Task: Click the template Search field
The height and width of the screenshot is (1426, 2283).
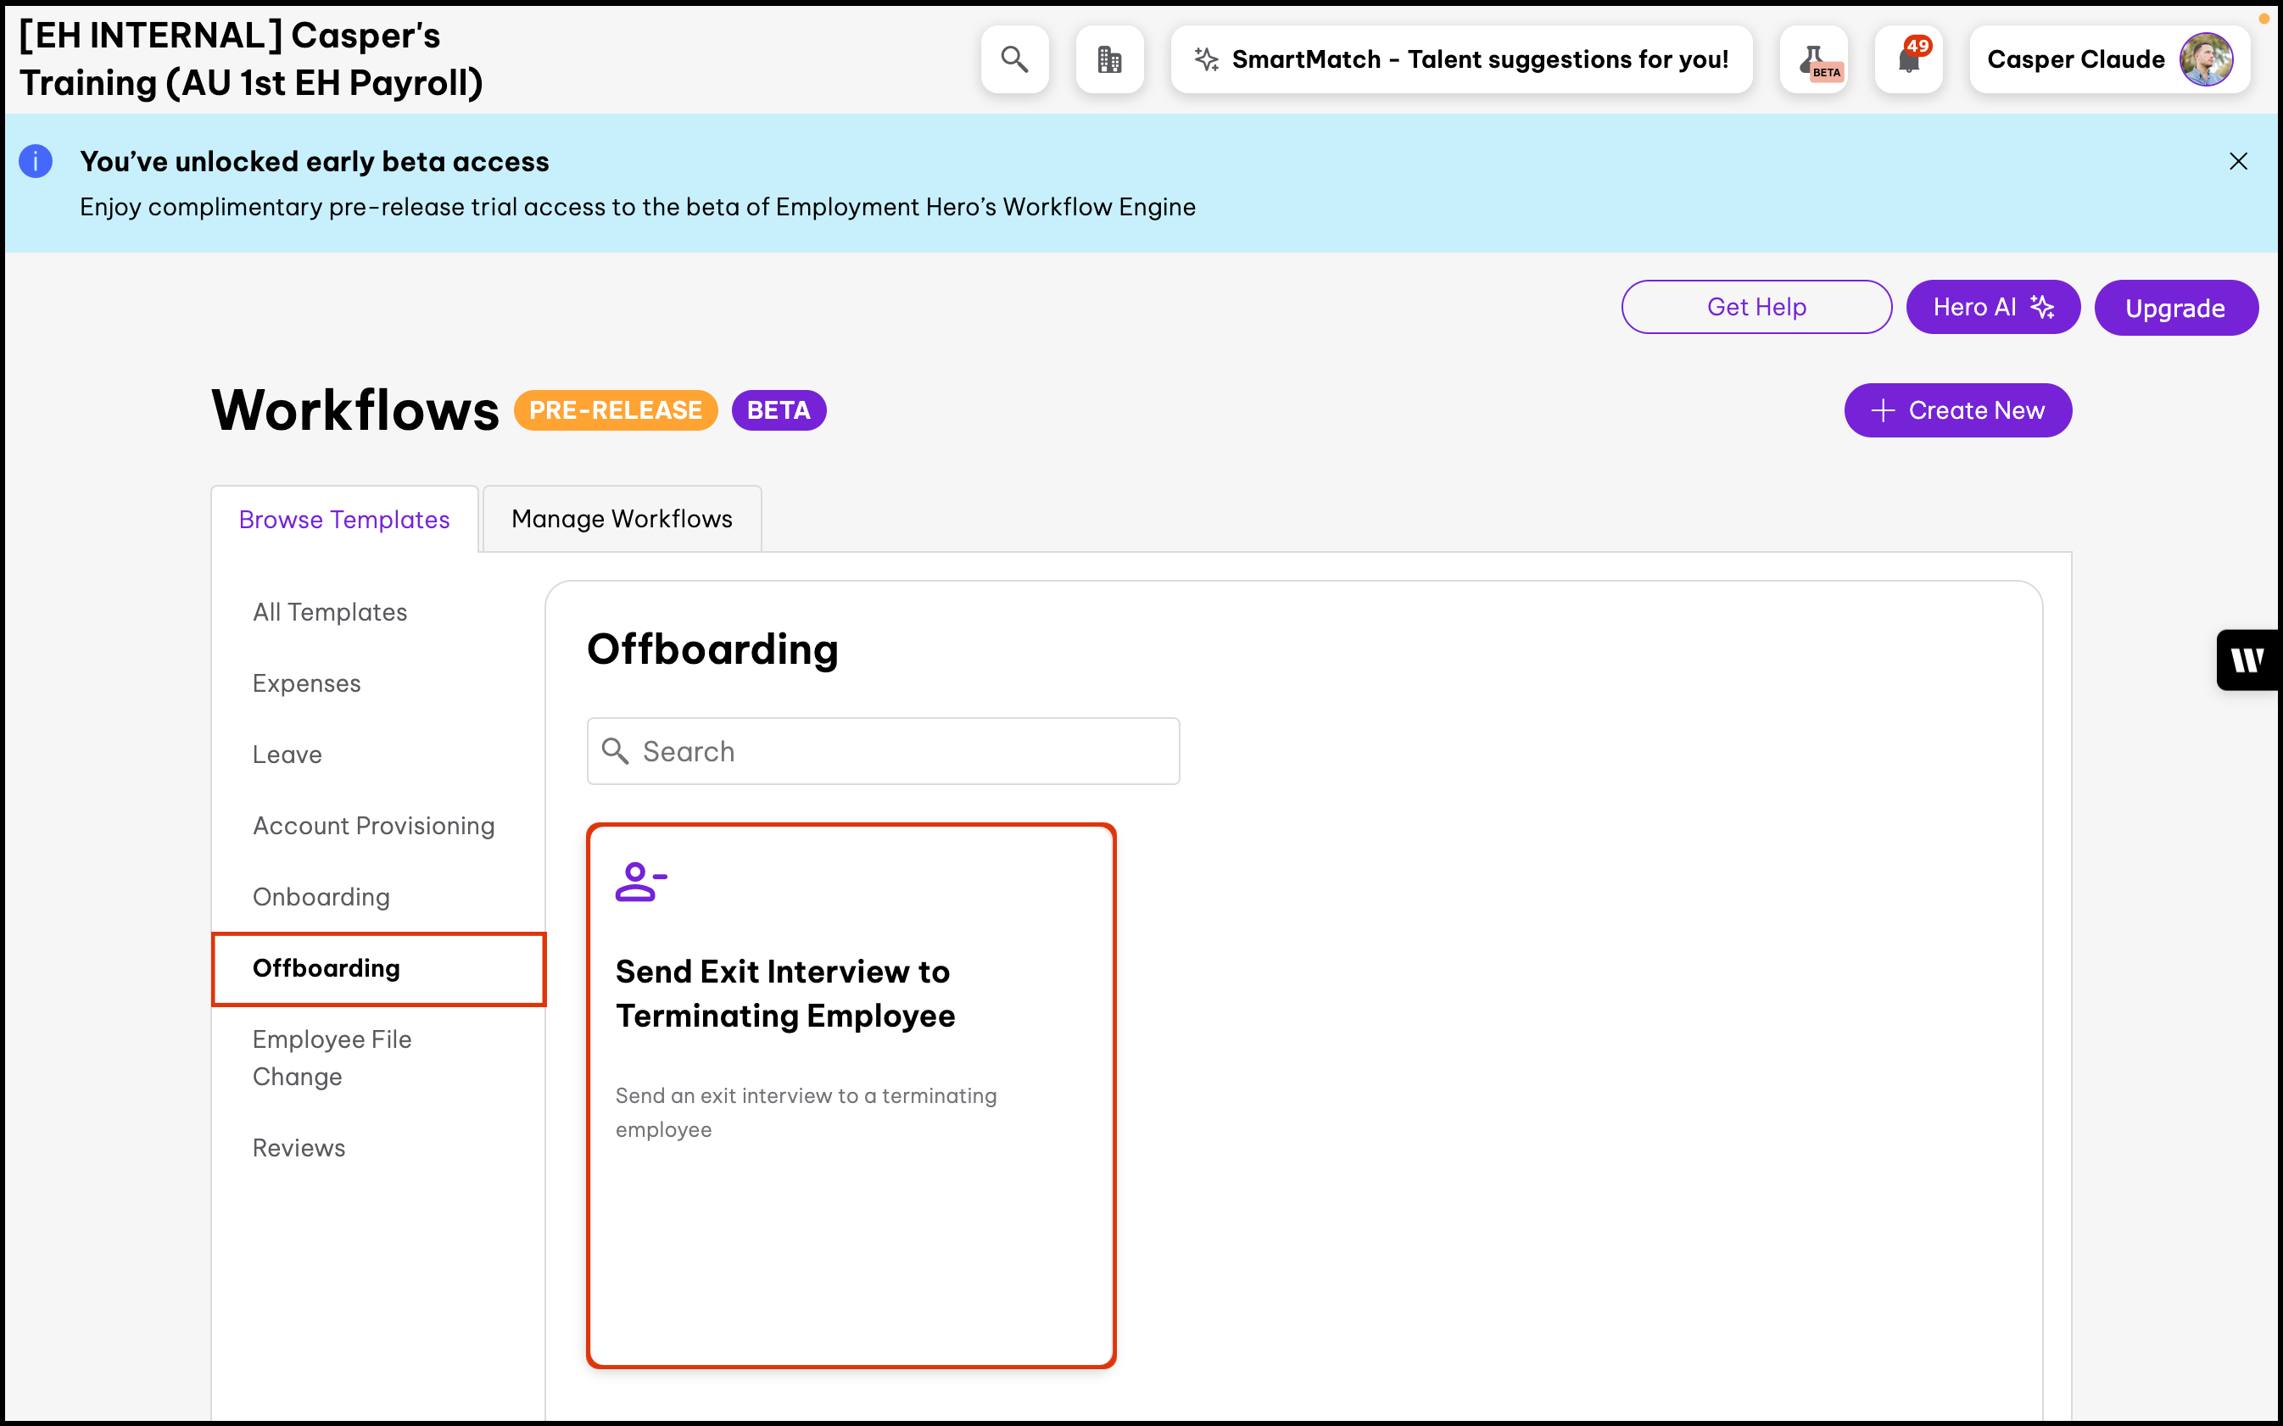Action: (x=883, y=752)
